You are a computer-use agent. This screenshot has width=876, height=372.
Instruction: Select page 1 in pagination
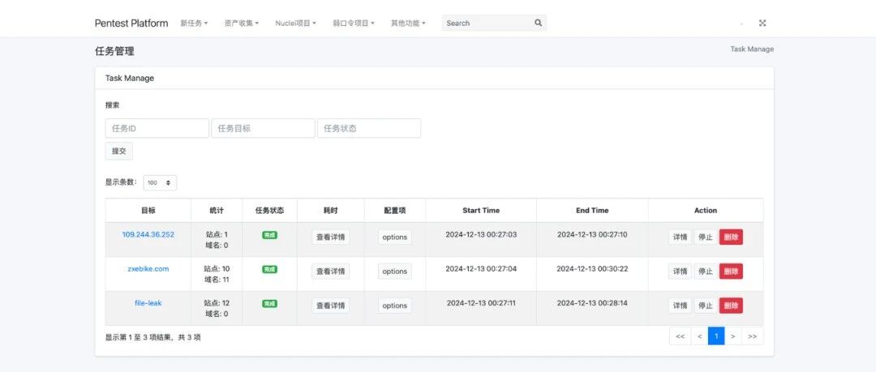pyautogui.click(x=716, y=336)
